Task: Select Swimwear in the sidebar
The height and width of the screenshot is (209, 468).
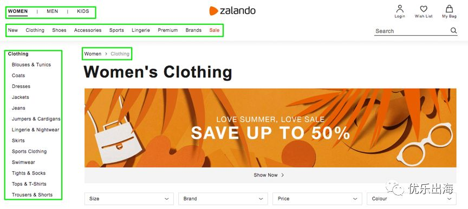Action: 23,162
